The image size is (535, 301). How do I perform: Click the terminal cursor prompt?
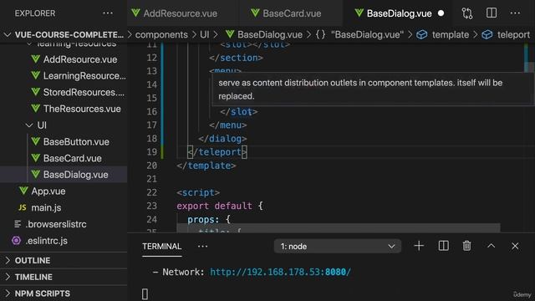pyautogui.click(x=145, y=293)
